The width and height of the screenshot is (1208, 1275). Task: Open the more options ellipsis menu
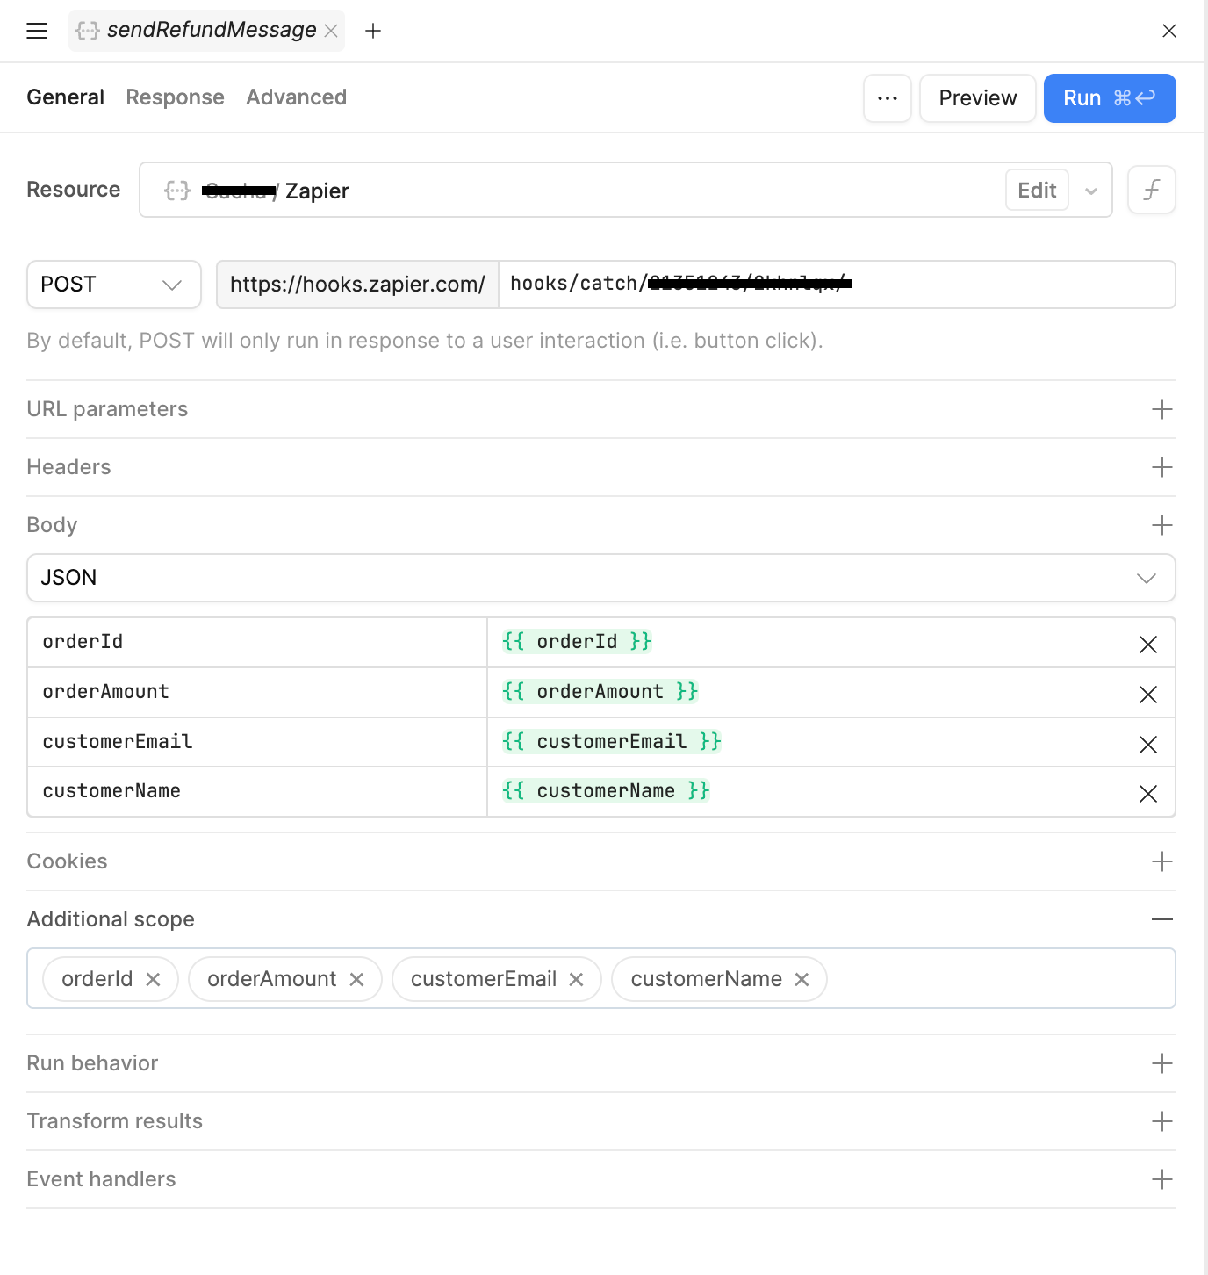(888, 98)
